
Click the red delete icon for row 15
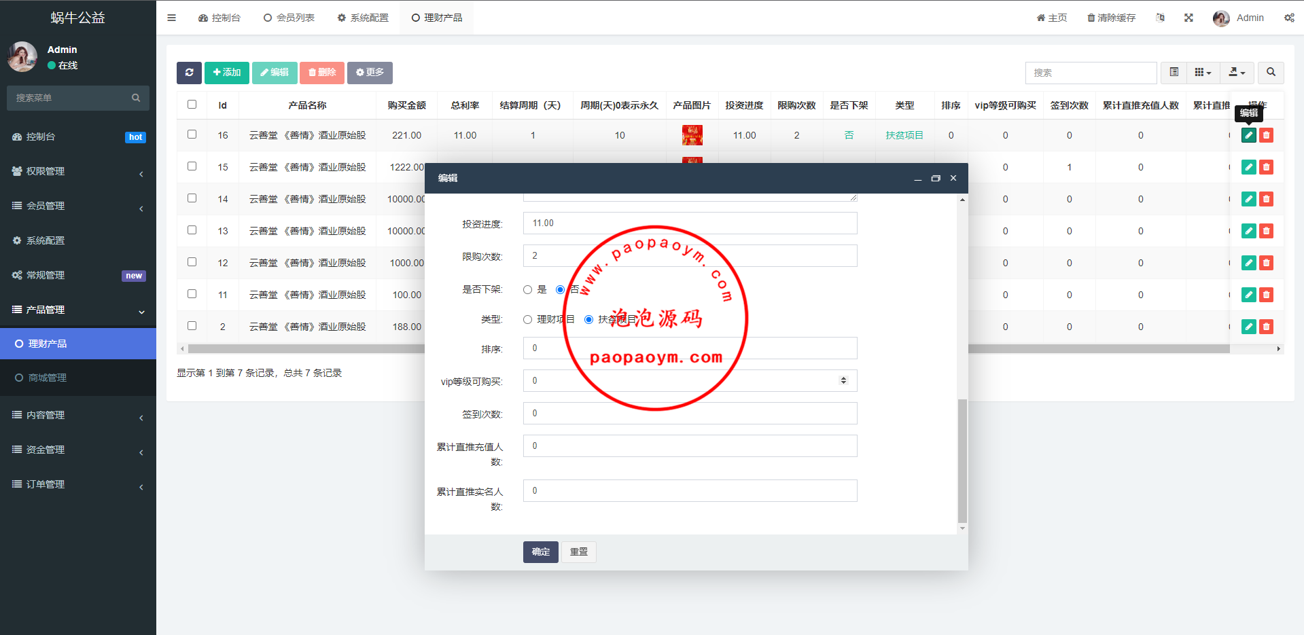pyautogui.click(x=1266, y=167)
